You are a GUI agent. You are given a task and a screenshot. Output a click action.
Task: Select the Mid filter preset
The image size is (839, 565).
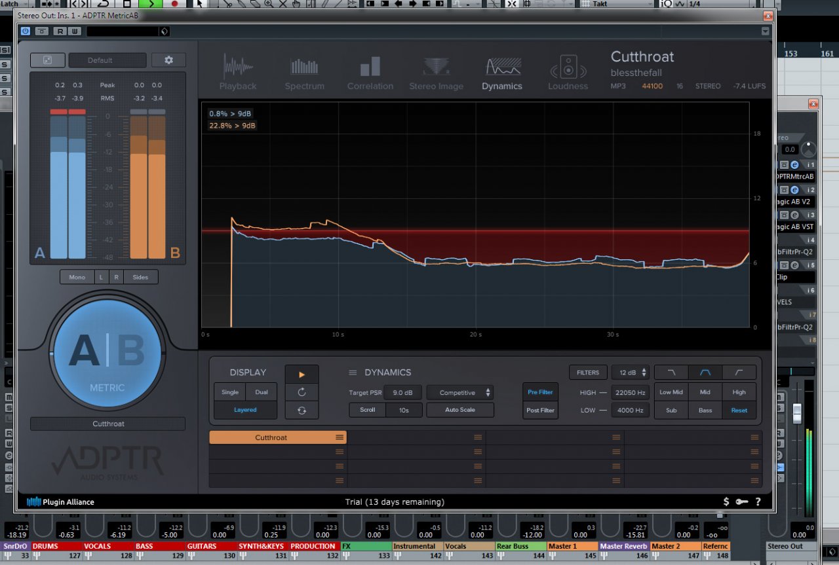click(705, 392)
